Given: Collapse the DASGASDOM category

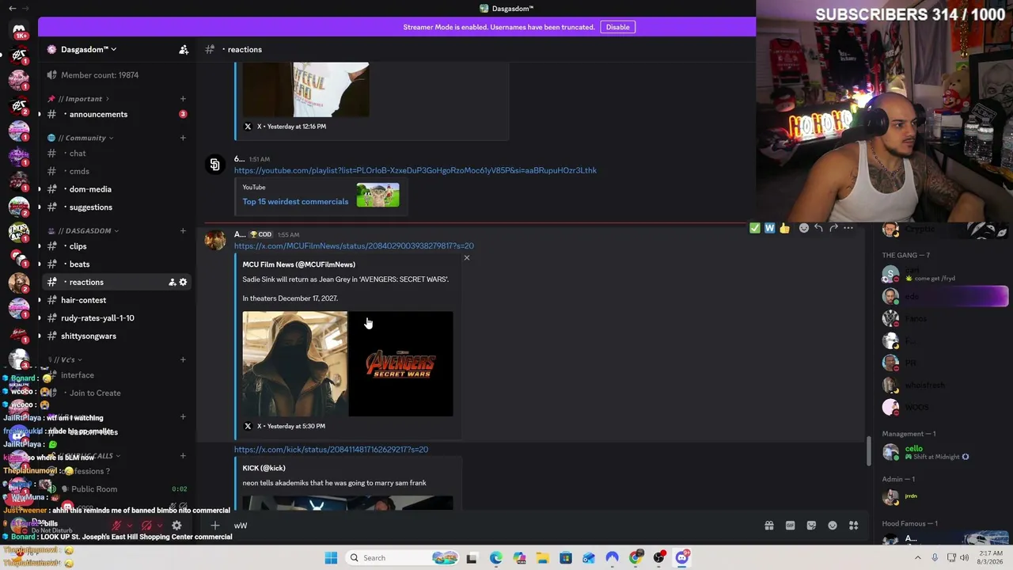Looking at the screenshot, I should 88,231.
